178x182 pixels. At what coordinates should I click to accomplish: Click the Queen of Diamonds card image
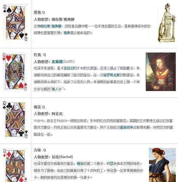click(x=15, y=165)
